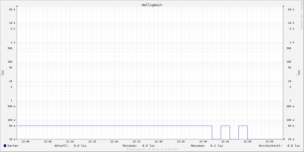The width and height of the screenshot is (304, 152).
Task: Click the 50 k label on left axis
Action: click(x=12, y=10)
